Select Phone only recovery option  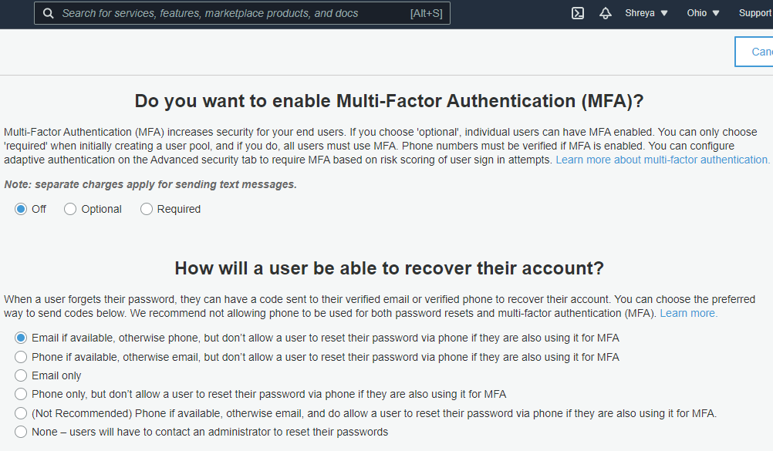click(21, 394)
